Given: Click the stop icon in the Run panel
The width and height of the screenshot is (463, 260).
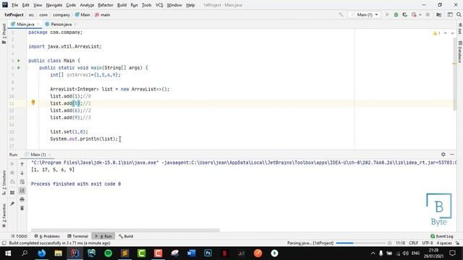Looking at the screenshot, I should (12, 173).
